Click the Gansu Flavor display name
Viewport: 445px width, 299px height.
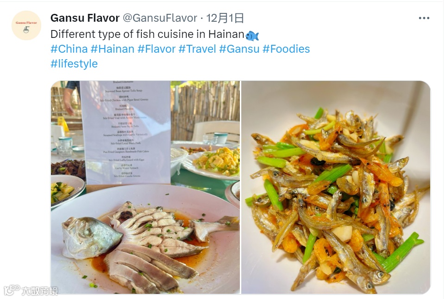click(85, 18)
